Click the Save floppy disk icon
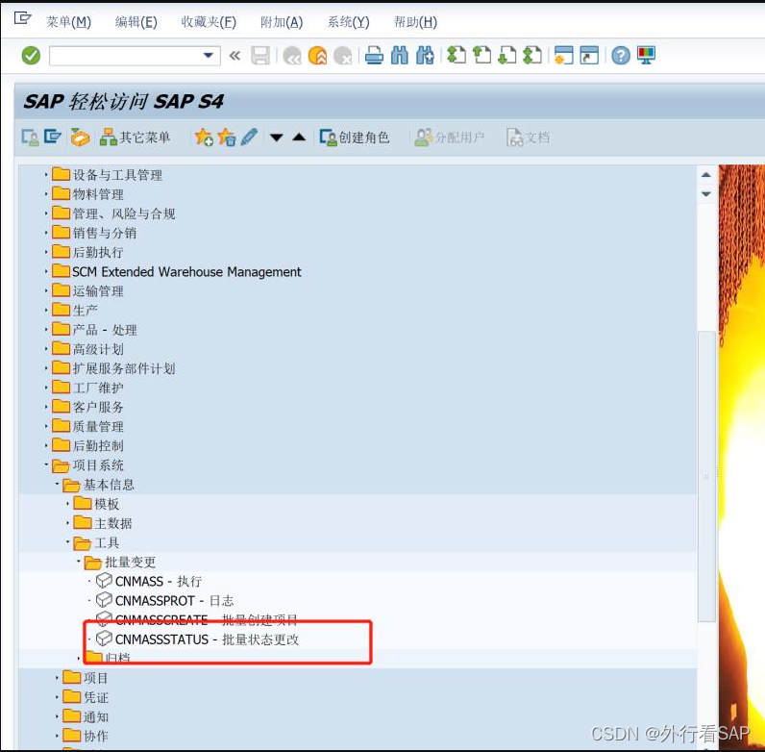 (260, 56)
